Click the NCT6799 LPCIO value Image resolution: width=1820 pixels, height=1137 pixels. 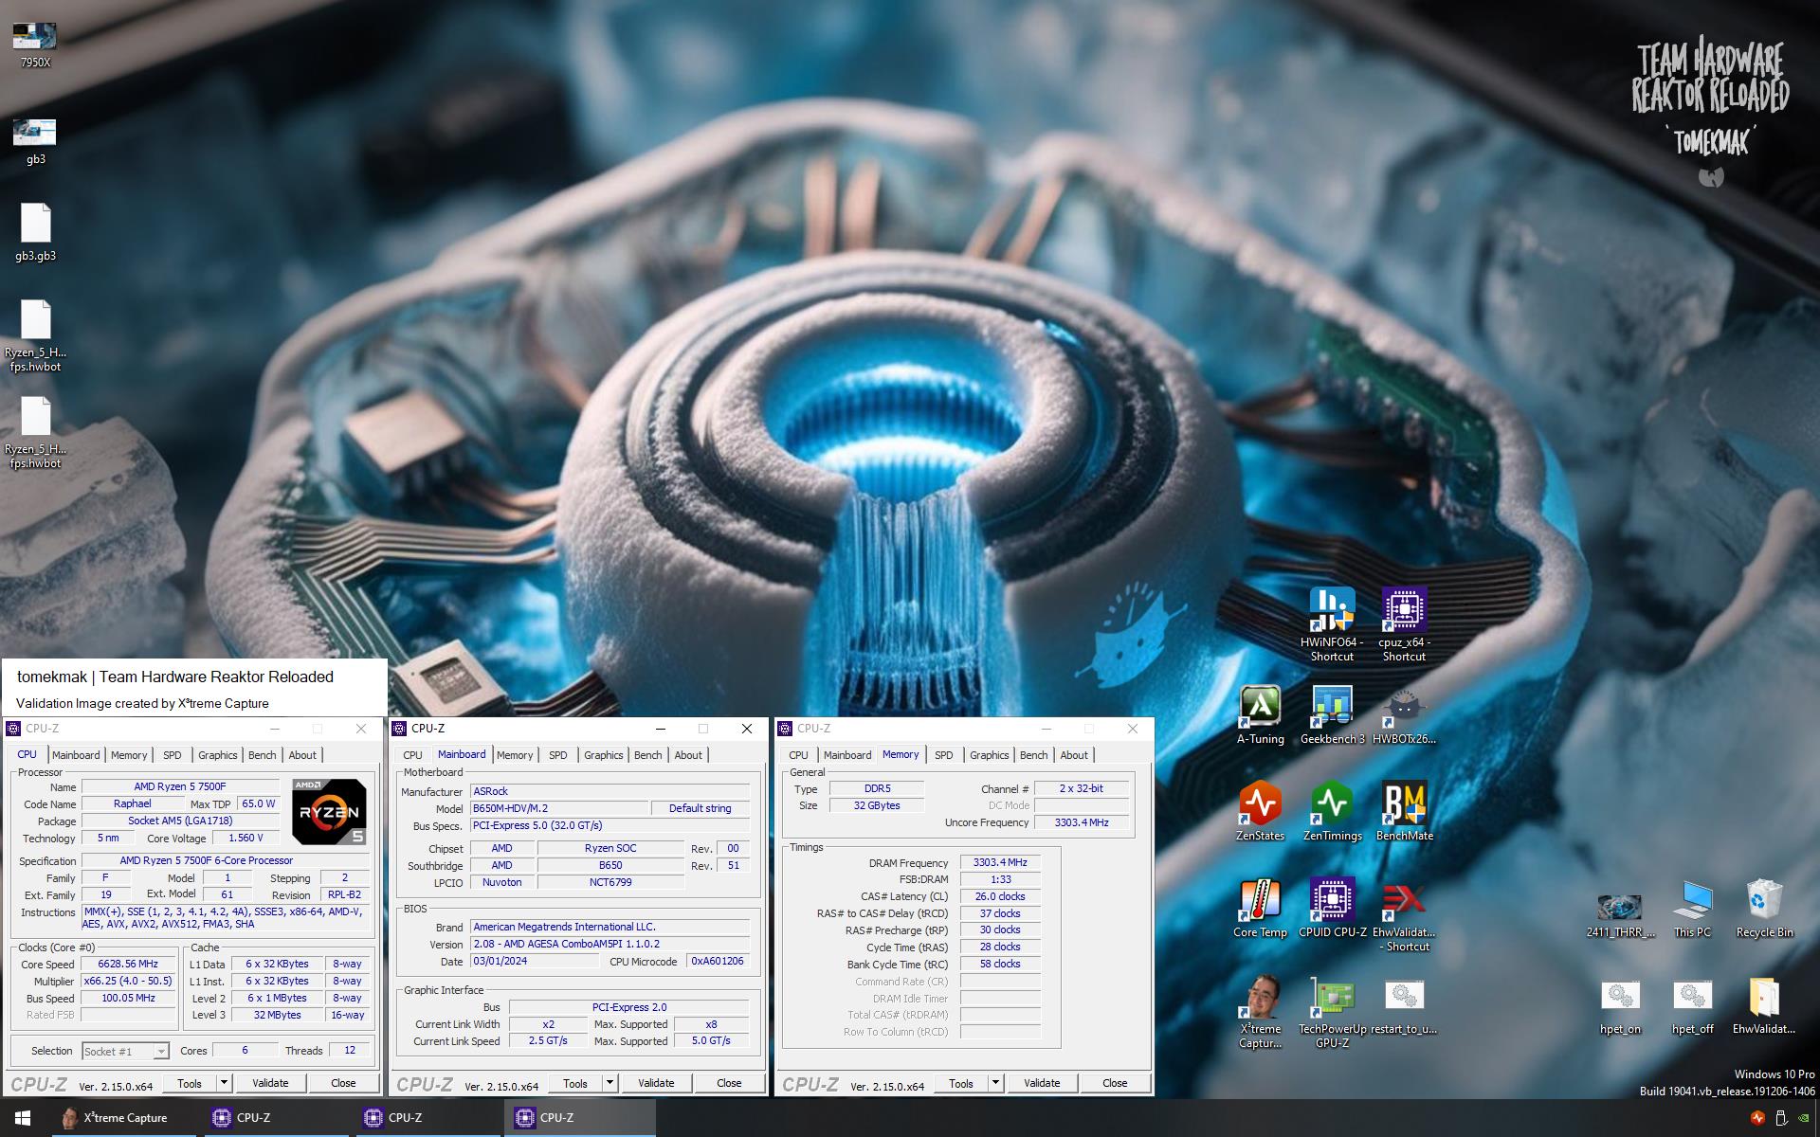coord(610,882)
